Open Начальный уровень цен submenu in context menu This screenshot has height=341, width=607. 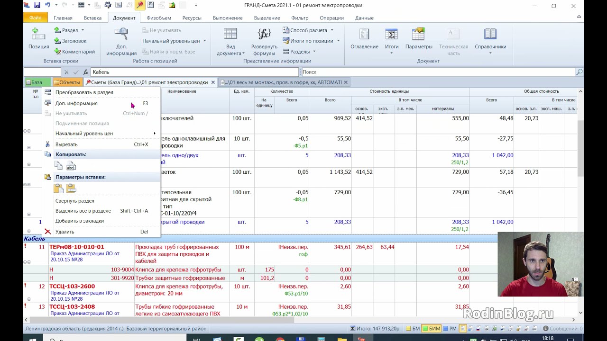coord(101,134)
